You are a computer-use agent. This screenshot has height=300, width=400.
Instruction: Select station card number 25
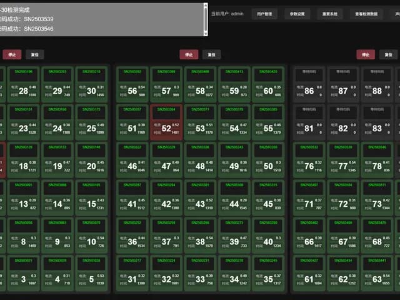click(x=91, y=122)
